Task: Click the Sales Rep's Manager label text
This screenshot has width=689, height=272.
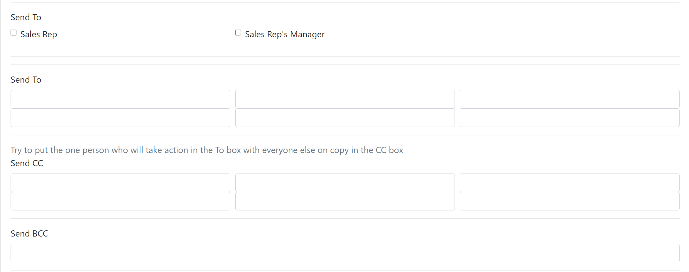Action: point(285,34)
